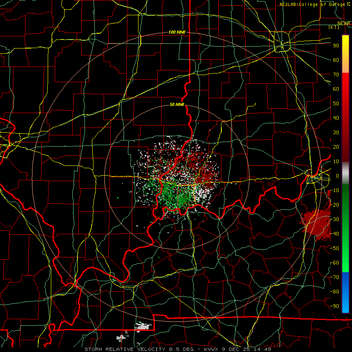
Task: Click the 14:49 timestamp in the caption
Action: tap(262, 349)
